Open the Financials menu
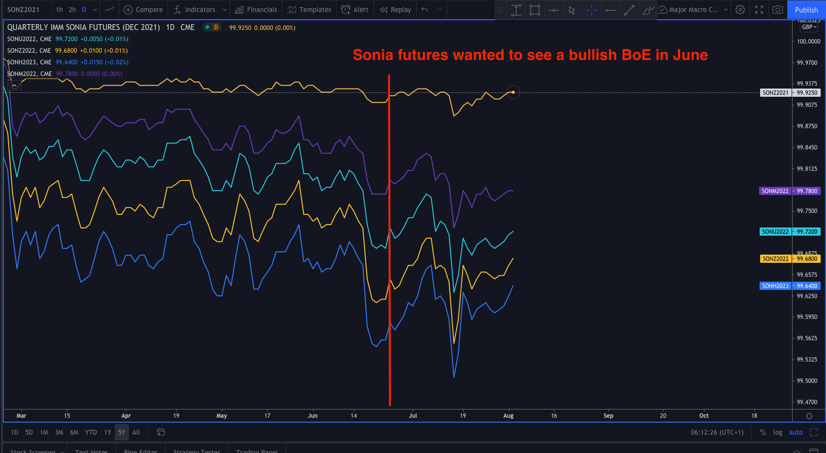826x453 pixels. 256,10
